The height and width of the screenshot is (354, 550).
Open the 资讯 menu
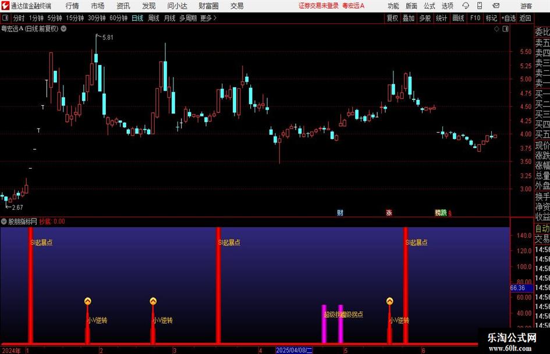coord(123,6)
